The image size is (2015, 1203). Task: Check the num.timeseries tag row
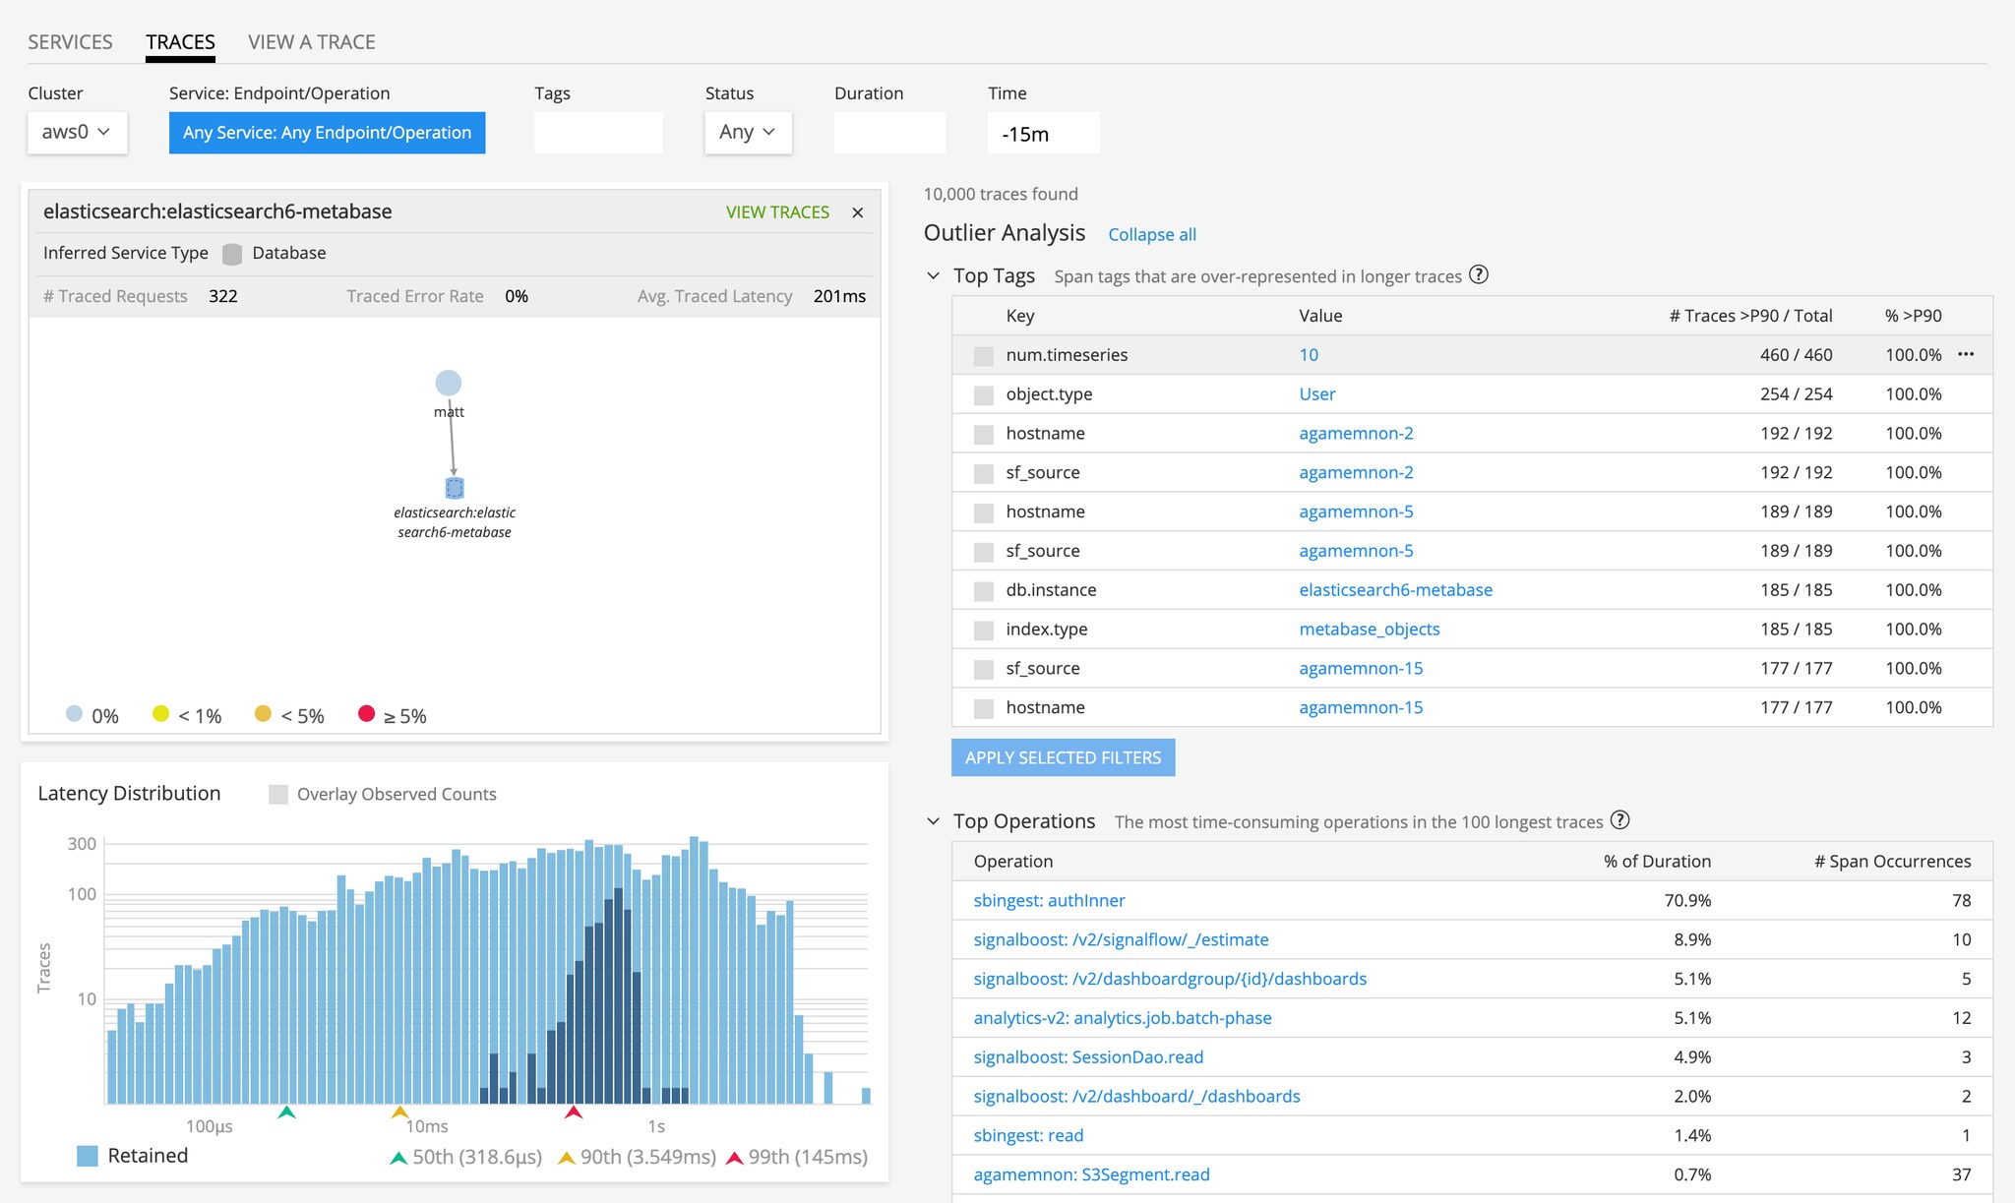point(983,356)
